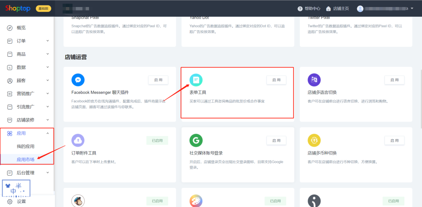Click the 基础版 plan badge
Screen dimensions: 422x207
43,9
